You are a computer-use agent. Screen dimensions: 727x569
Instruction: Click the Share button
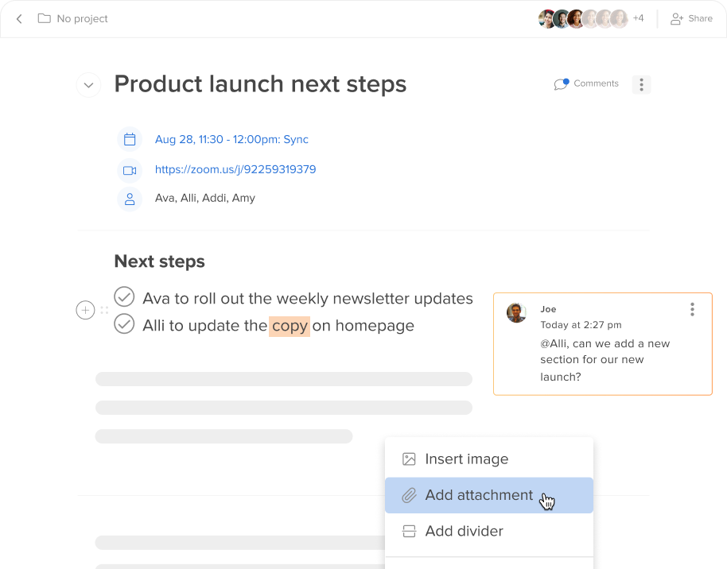[x=691, y=18]
